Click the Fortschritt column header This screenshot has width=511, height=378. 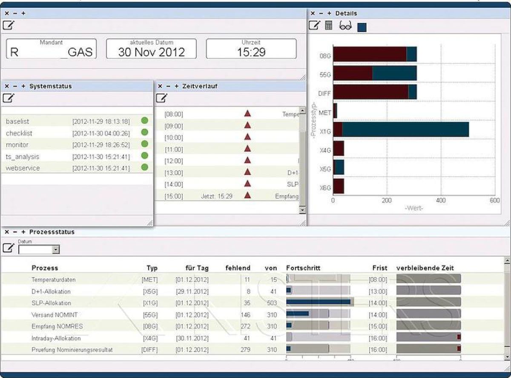(303, 268)
